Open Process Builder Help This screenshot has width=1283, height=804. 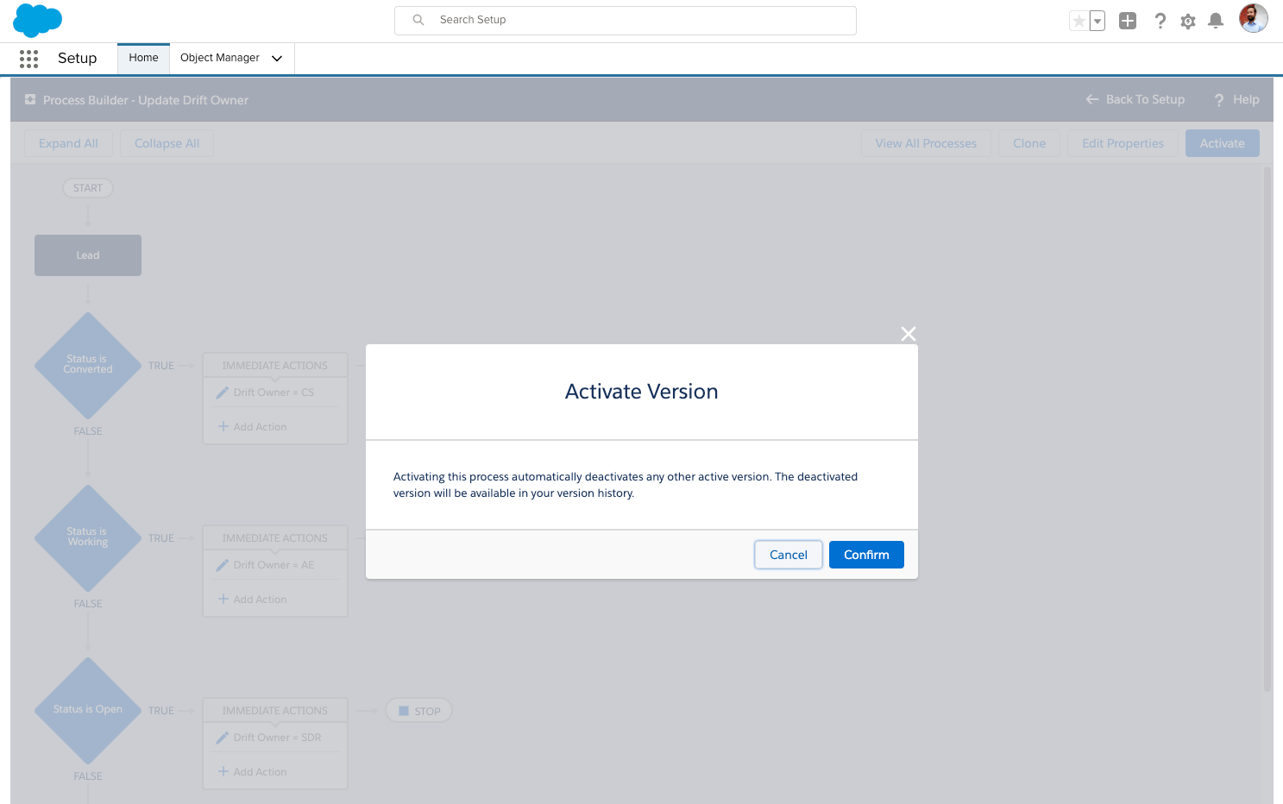[1236, 100]
